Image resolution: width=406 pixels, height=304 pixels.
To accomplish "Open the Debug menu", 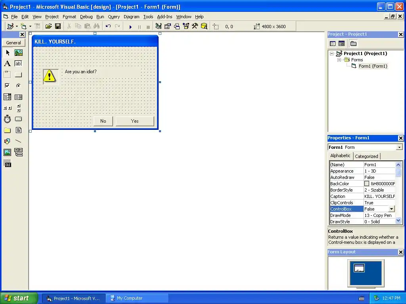I will coord(86,17).
